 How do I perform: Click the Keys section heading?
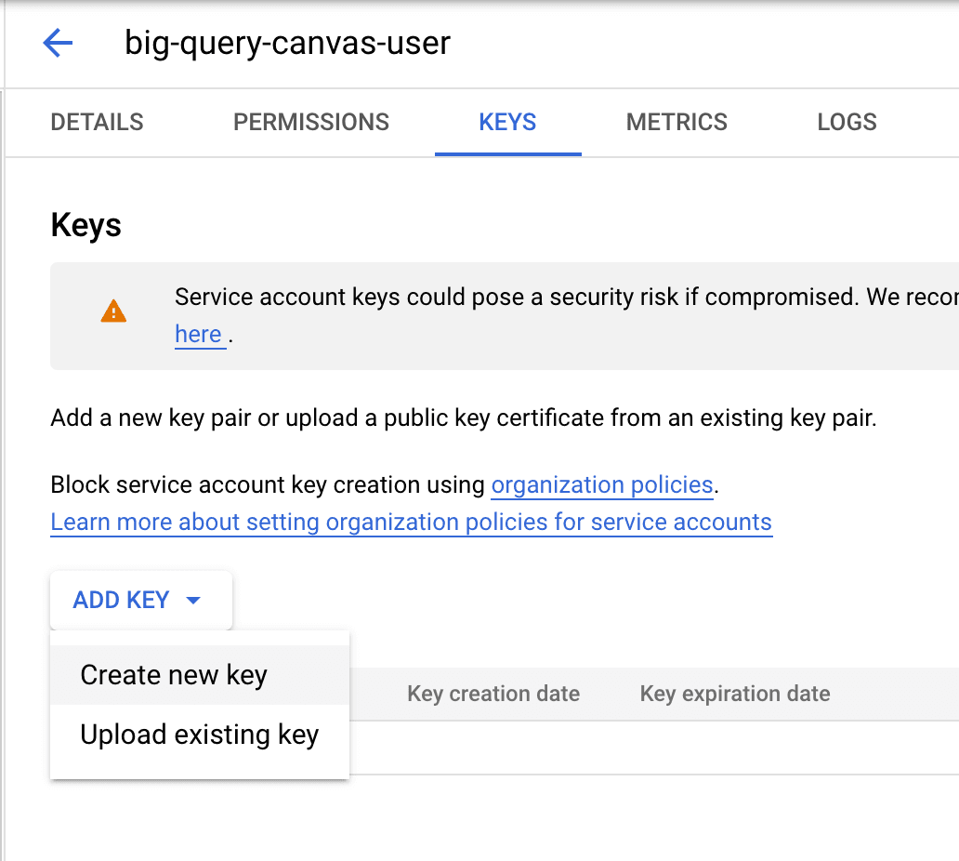[86, 225]
